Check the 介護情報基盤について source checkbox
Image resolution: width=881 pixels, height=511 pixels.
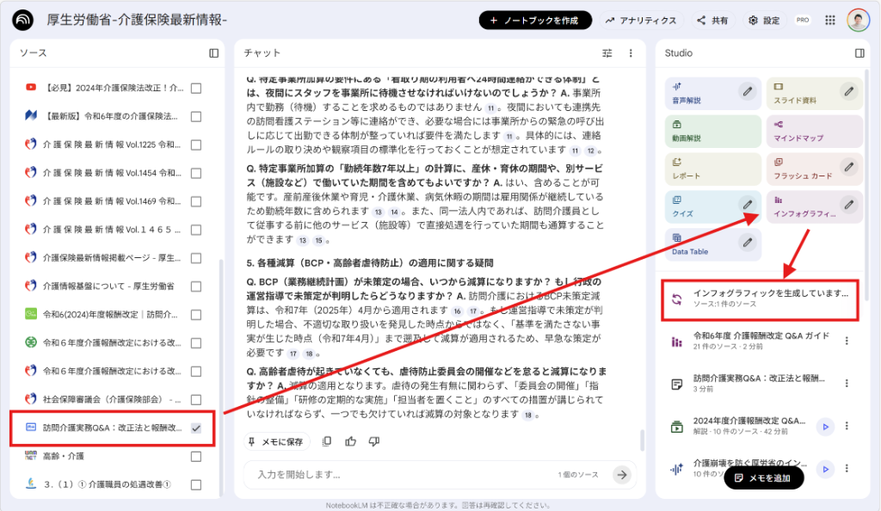click(196, 286)
